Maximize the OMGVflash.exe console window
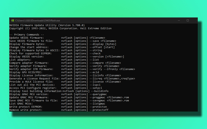The image size is (207, 129). pos(188,20)
